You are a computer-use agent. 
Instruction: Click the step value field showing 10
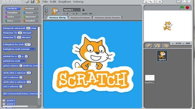[28, 28]
